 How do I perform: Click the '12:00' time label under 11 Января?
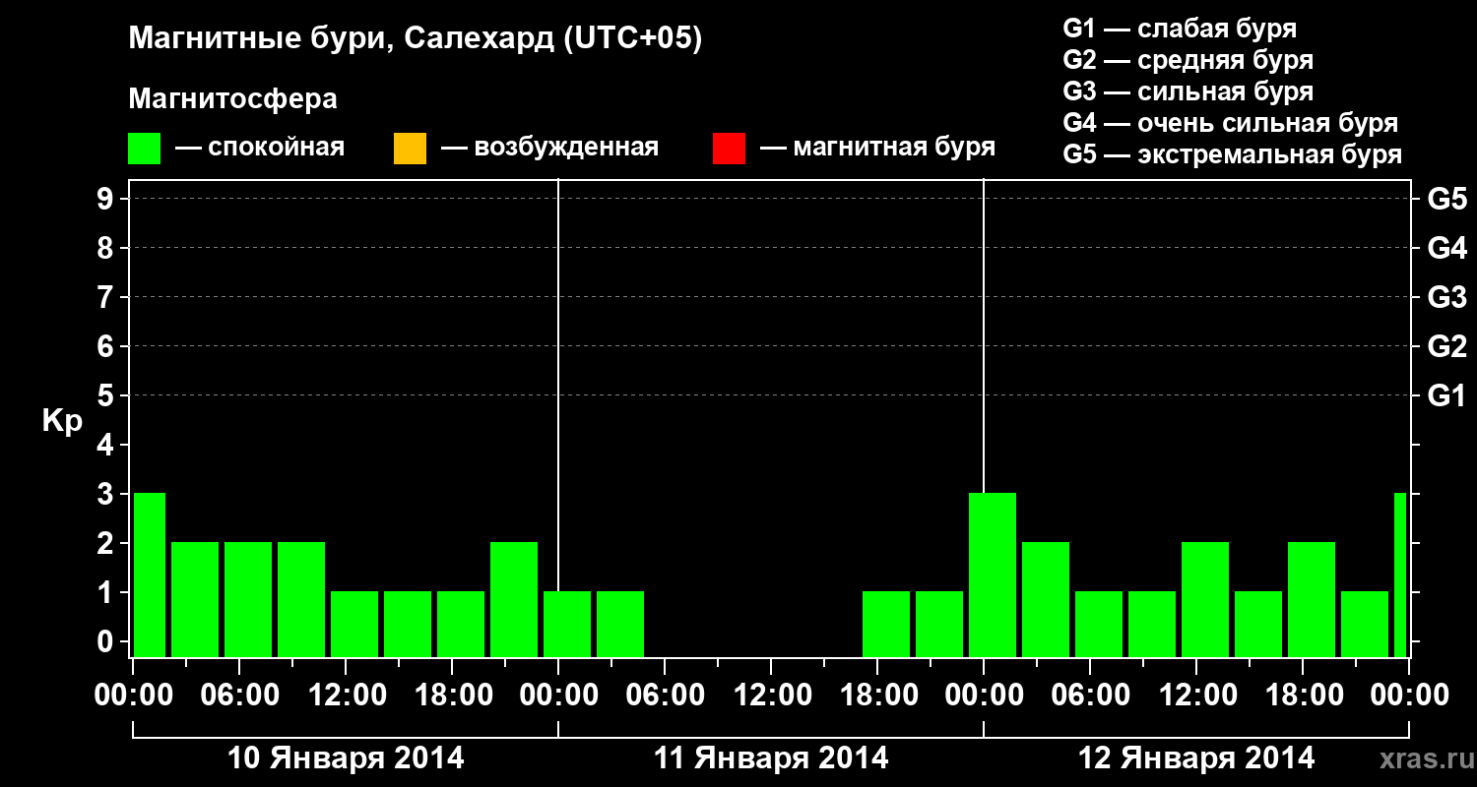pyautogui.click(x=771, y=696)
